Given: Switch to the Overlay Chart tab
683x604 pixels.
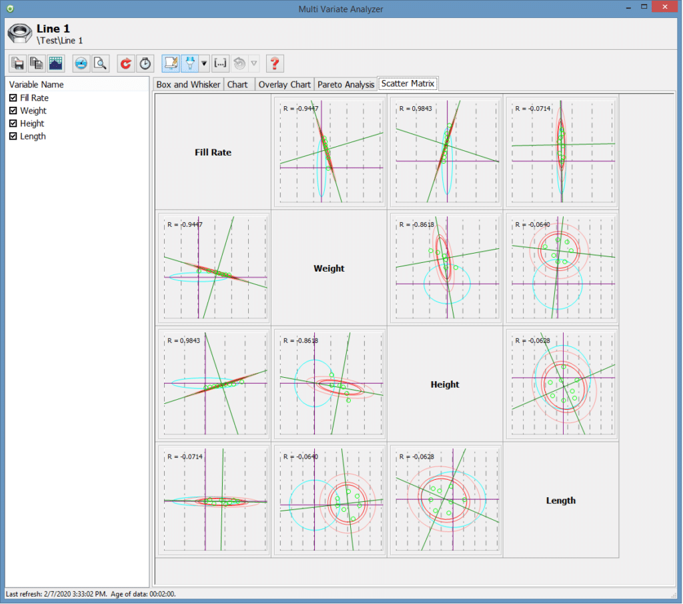Looking at the screenshot, I should [285, 85].
